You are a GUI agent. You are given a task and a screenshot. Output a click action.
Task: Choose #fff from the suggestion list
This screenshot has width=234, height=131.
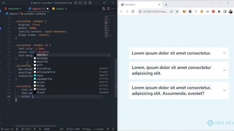(72, 65)
